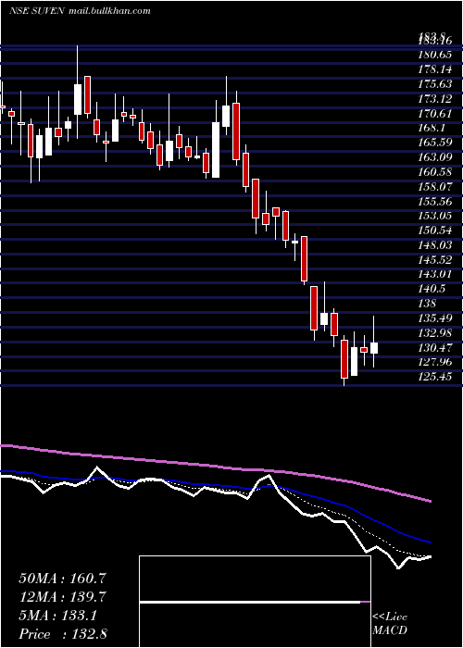Viewport: 463px width, 648px height.
Task: Click the 155.56 price axis label
Action: [435, 201]
